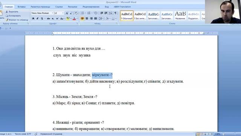
Task: Open the Undo command in quick access toolbar
Action: (x=1, y=28)
